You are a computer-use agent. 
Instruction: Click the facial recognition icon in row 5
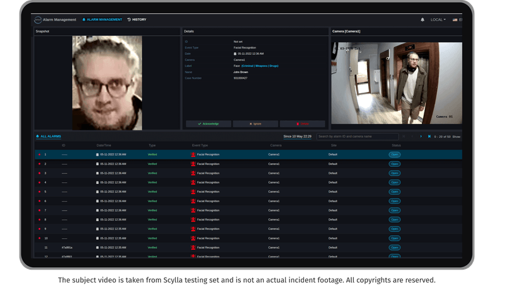pyautogui.click(x=193, y=192)
